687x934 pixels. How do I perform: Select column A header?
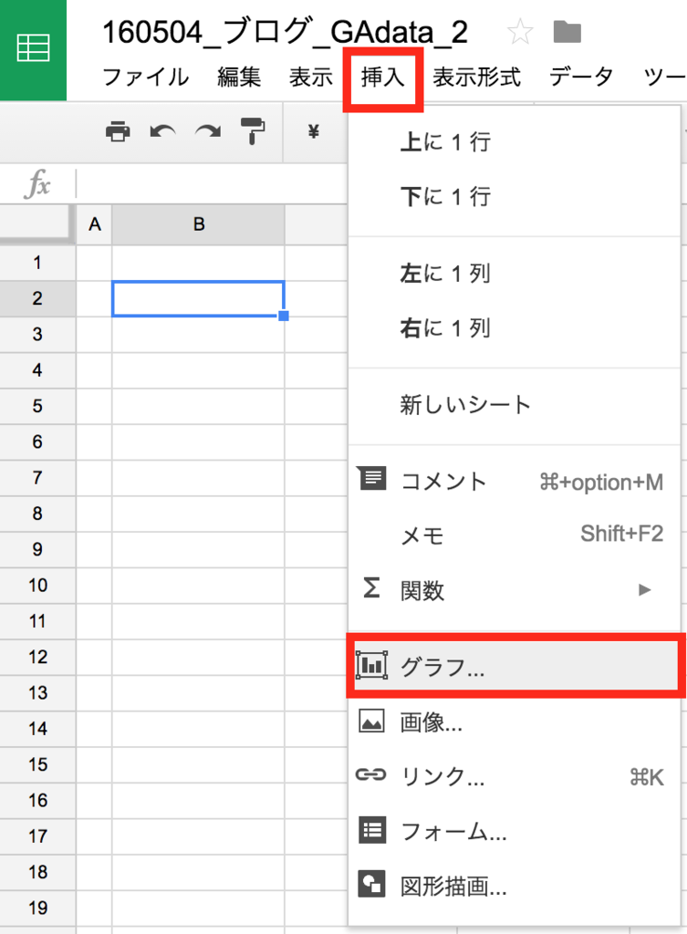click(94, 224)
